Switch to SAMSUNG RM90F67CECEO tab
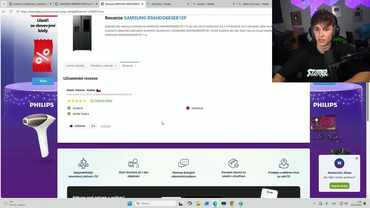This screenshot has height=208, width=370. [77, 4]
